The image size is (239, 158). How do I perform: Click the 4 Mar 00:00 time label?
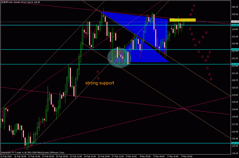coord(145,156)
